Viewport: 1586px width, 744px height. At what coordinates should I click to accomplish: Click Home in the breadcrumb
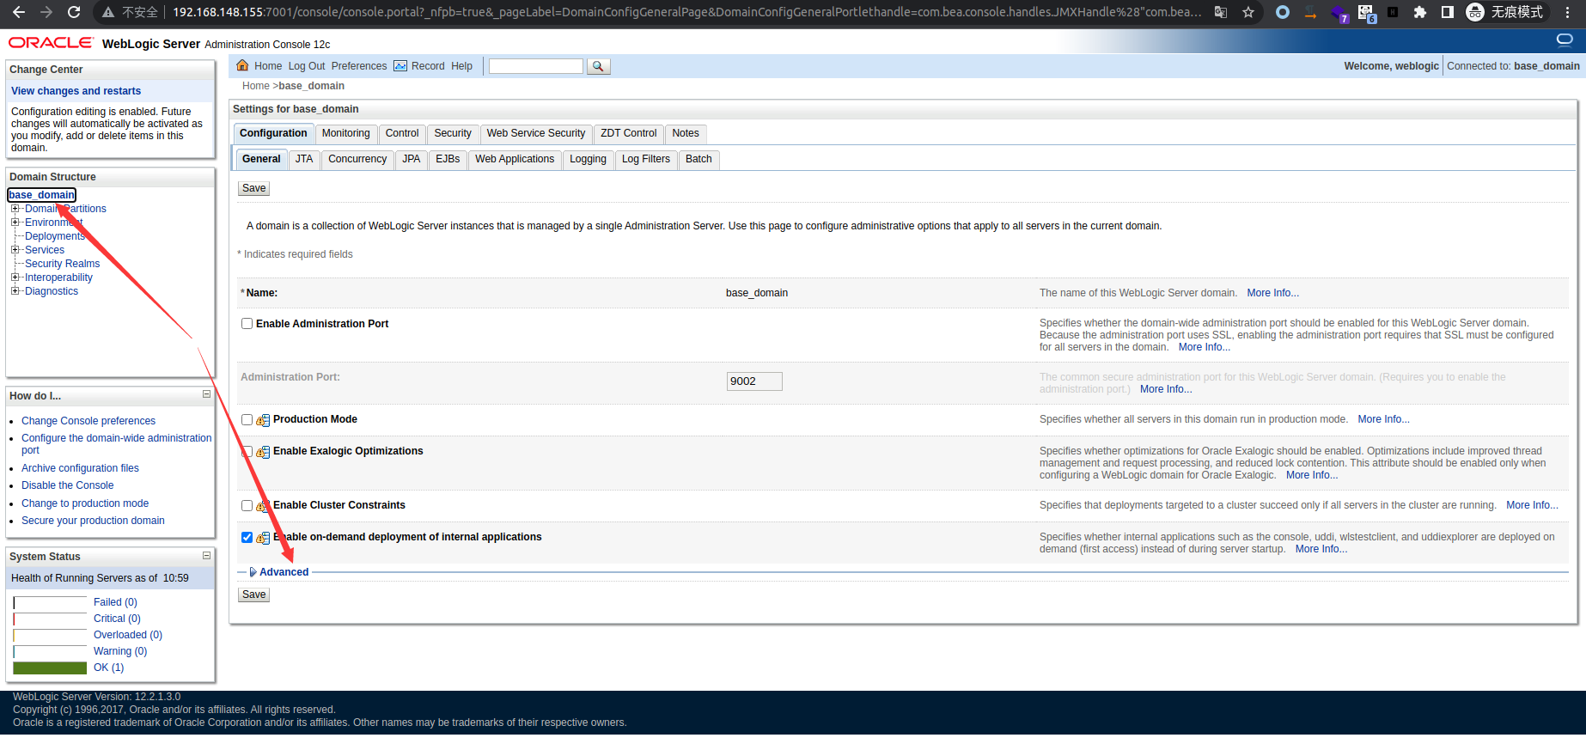coord(256,86)
